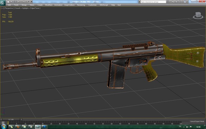Open the Views menu
The height and width of the screenshot is (129, 206).
pyautogui.click(x=32, y=5)
